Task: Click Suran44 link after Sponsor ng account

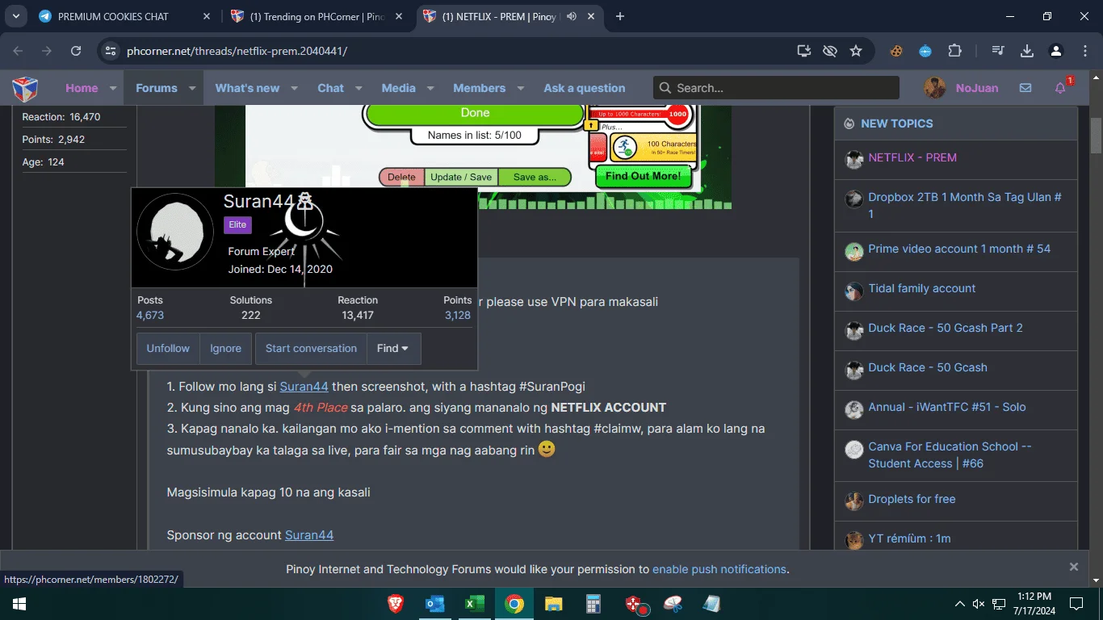Action: 309,535
